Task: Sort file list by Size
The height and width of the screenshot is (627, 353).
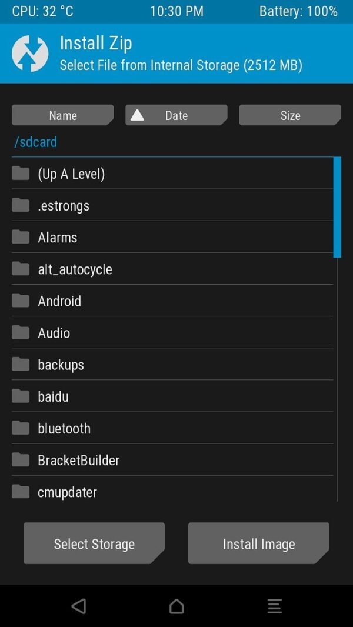Action: pos(289,115)
